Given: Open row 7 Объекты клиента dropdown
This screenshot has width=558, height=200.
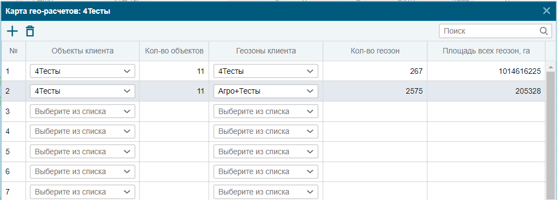Looking at the screenshot, I should [83, 192].
